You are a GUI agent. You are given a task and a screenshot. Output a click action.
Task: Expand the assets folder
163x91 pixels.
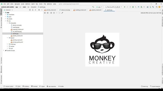coord(6,19)
